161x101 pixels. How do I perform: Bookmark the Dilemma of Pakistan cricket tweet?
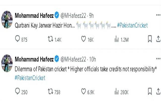(x=150, y=91)
